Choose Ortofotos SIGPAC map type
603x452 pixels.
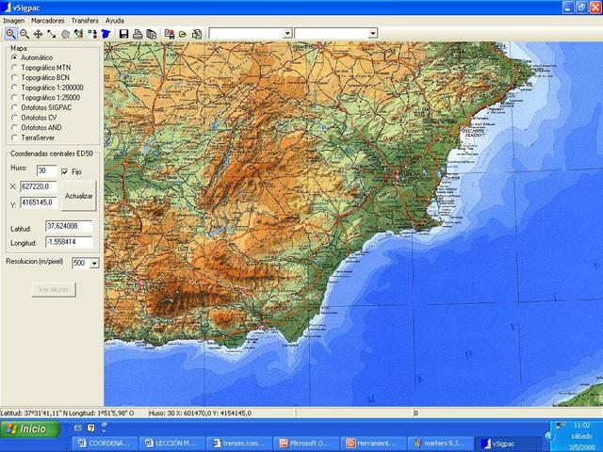click(x=14, y=107)
